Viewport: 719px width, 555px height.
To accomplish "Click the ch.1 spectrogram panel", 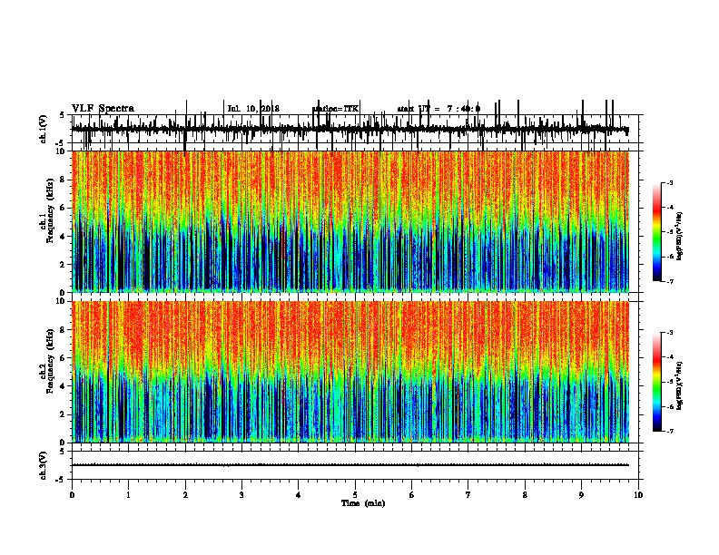I will [x=350, y=221].
